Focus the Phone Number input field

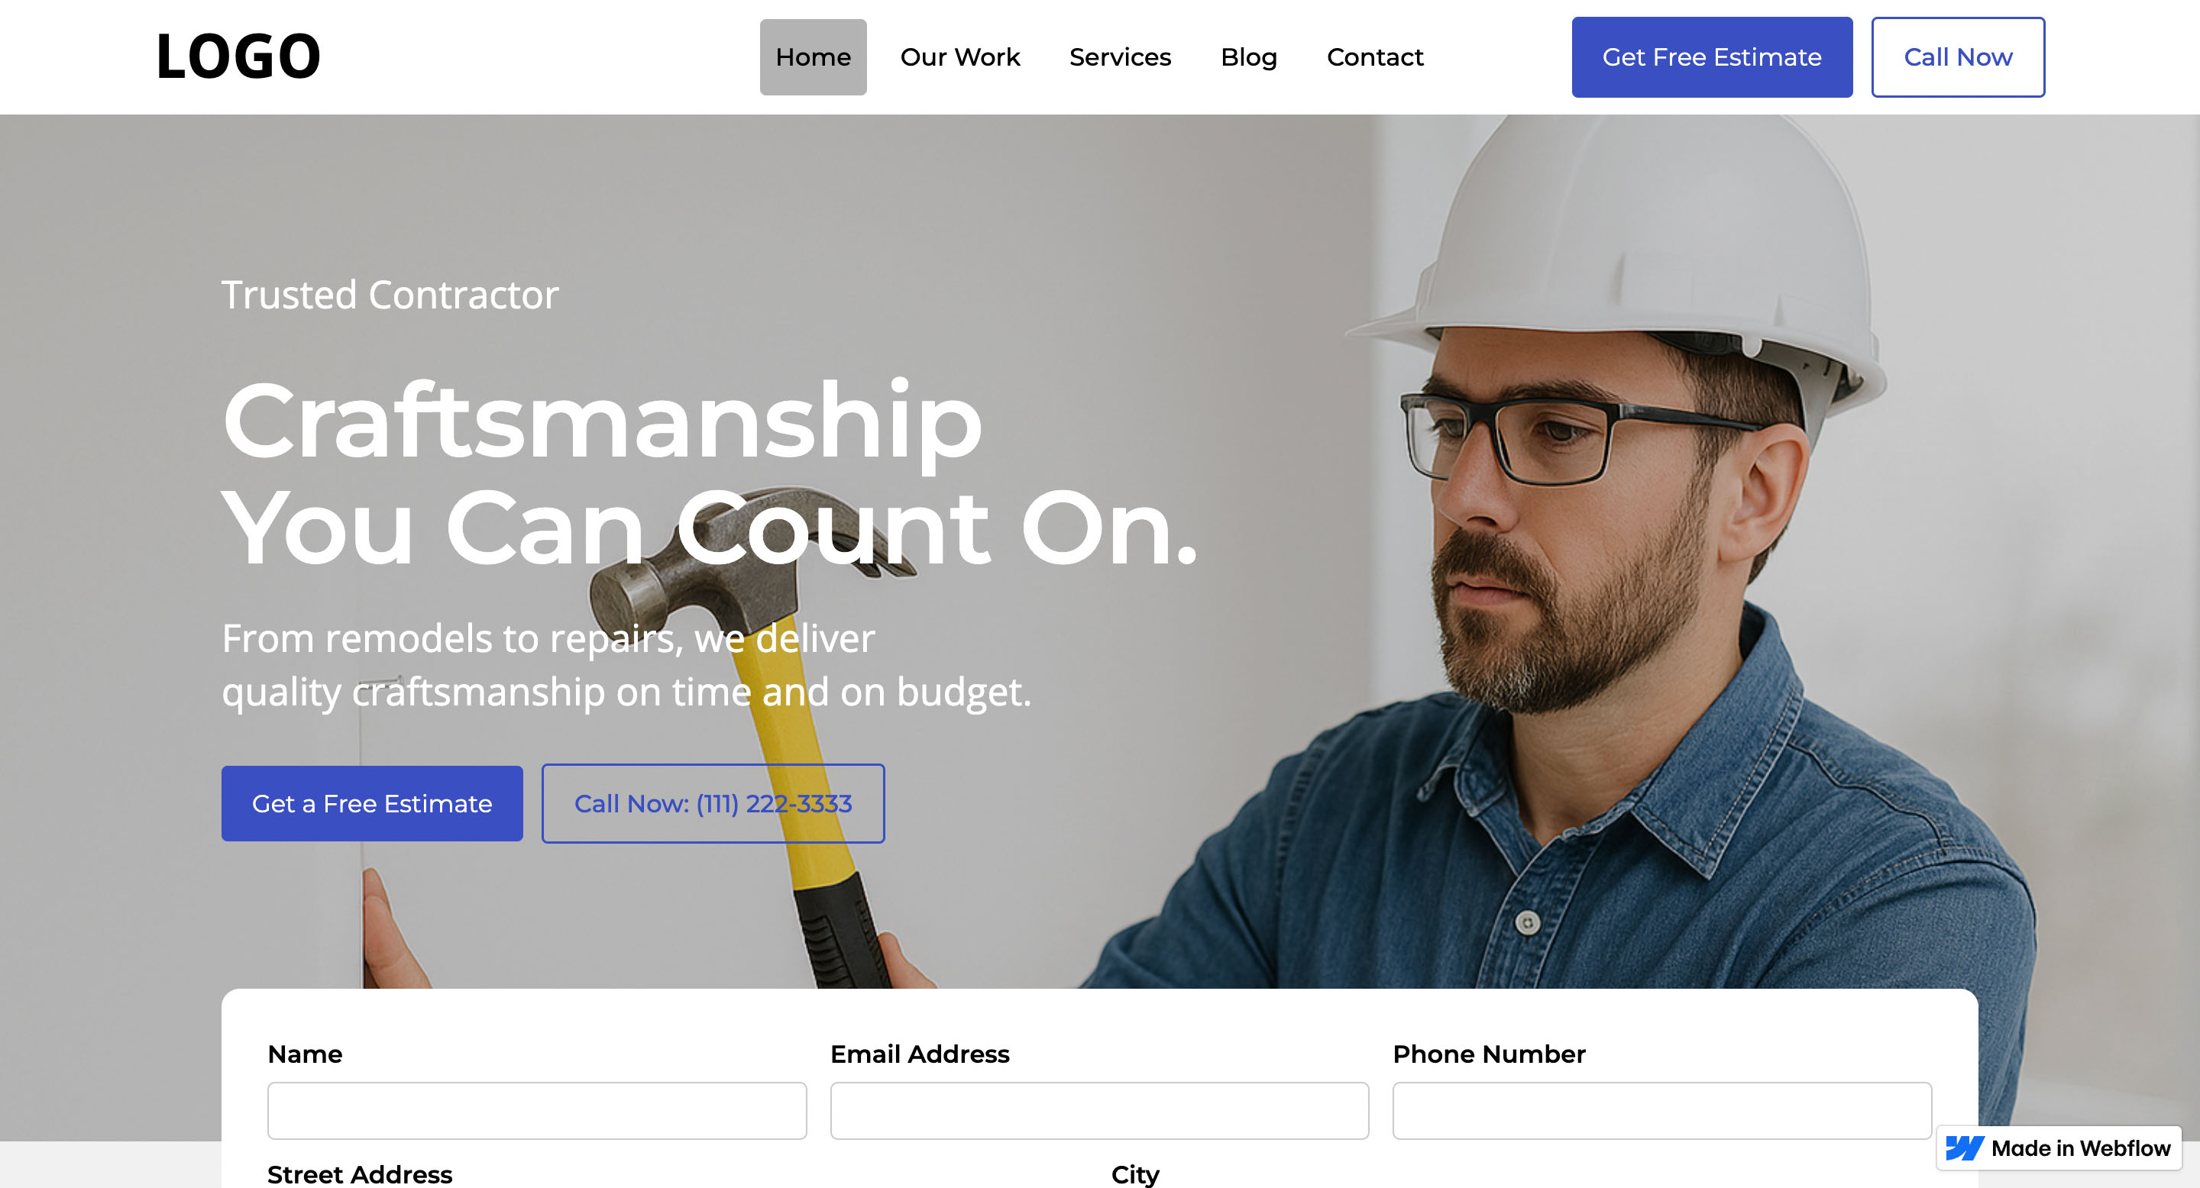(x=1662, y=1110)
